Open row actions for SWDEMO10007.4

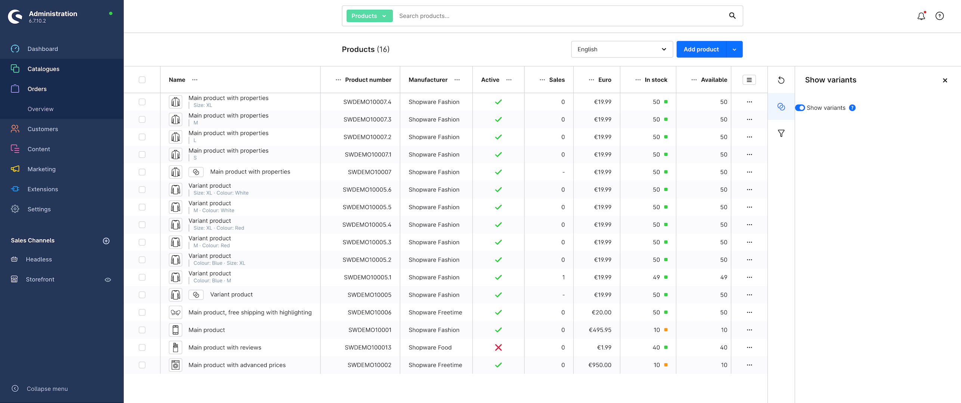[x=749, y=102]
